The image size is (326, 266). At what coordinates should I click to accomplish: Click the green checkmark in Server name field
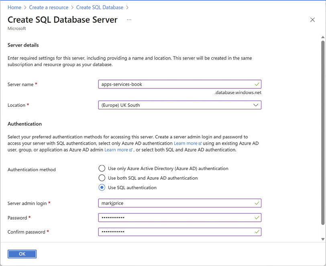point(257,84)
